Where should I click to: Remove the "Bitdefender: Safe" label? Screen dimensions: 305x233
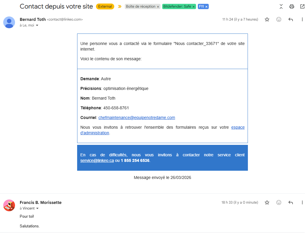193,7
